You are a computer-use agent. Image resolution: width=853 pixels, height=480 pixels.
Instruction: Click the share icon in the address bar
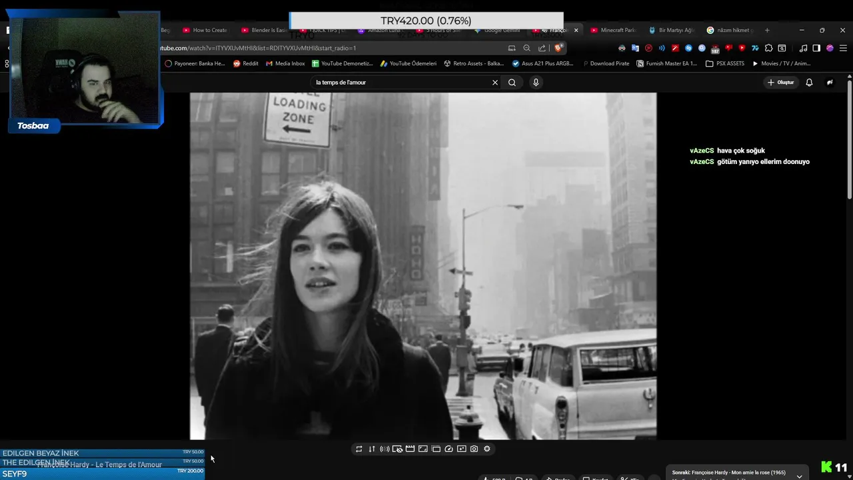click(x=542, y=48)
